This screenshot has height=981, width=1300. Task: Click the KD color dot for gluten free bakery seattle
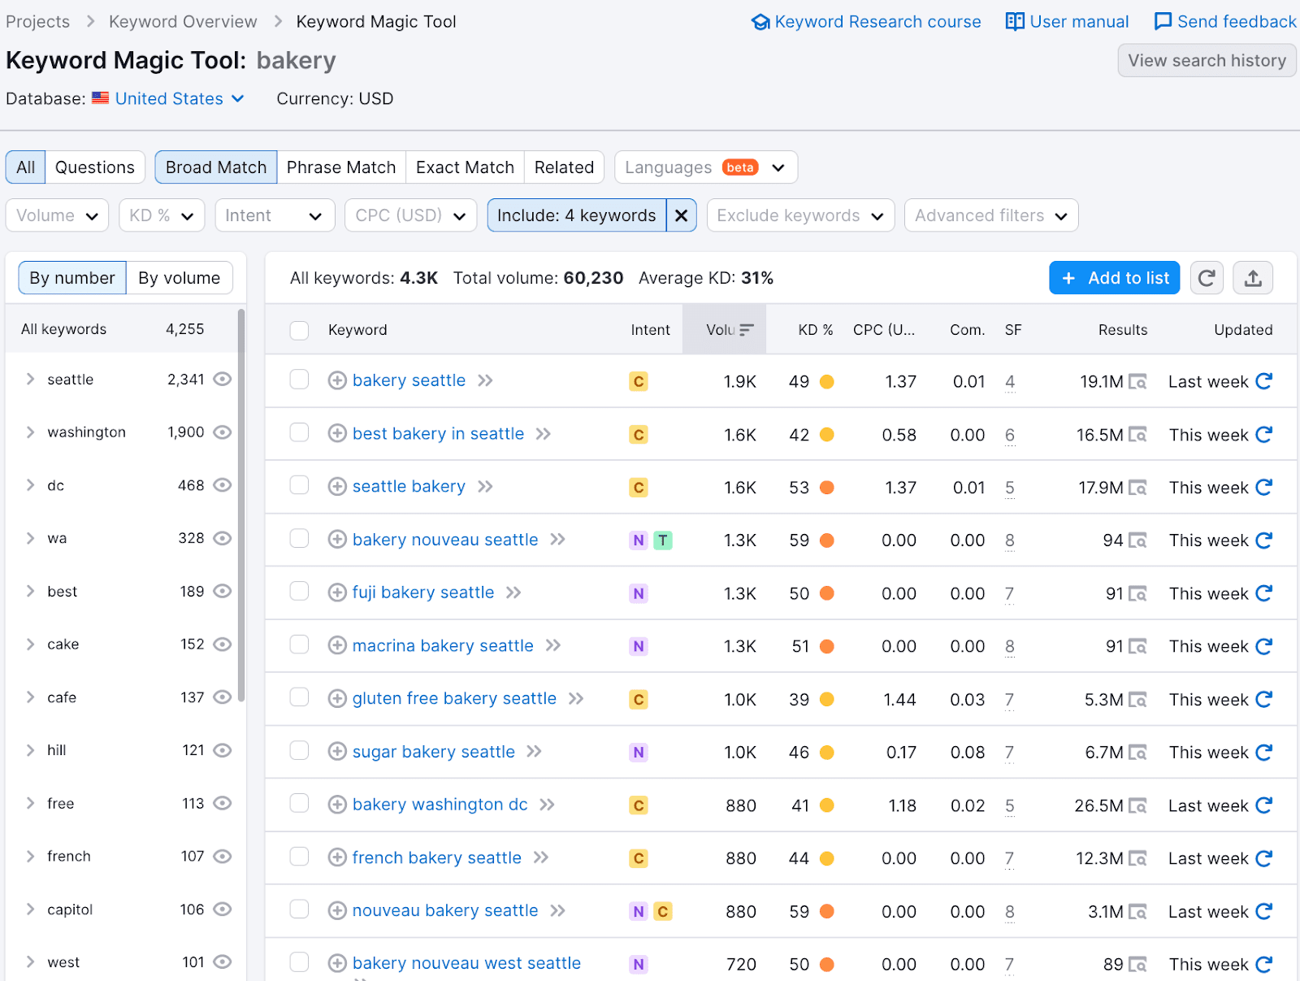pyautogui.click(x=827, y=699)
